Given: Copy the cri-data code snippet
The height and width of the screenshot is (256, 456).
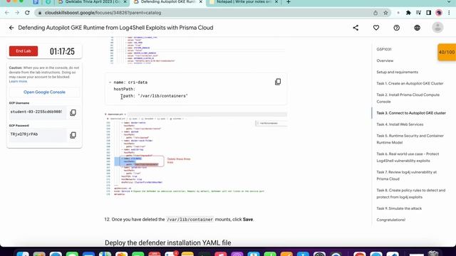Looking at the screenshot, I should tap(278, 82).
